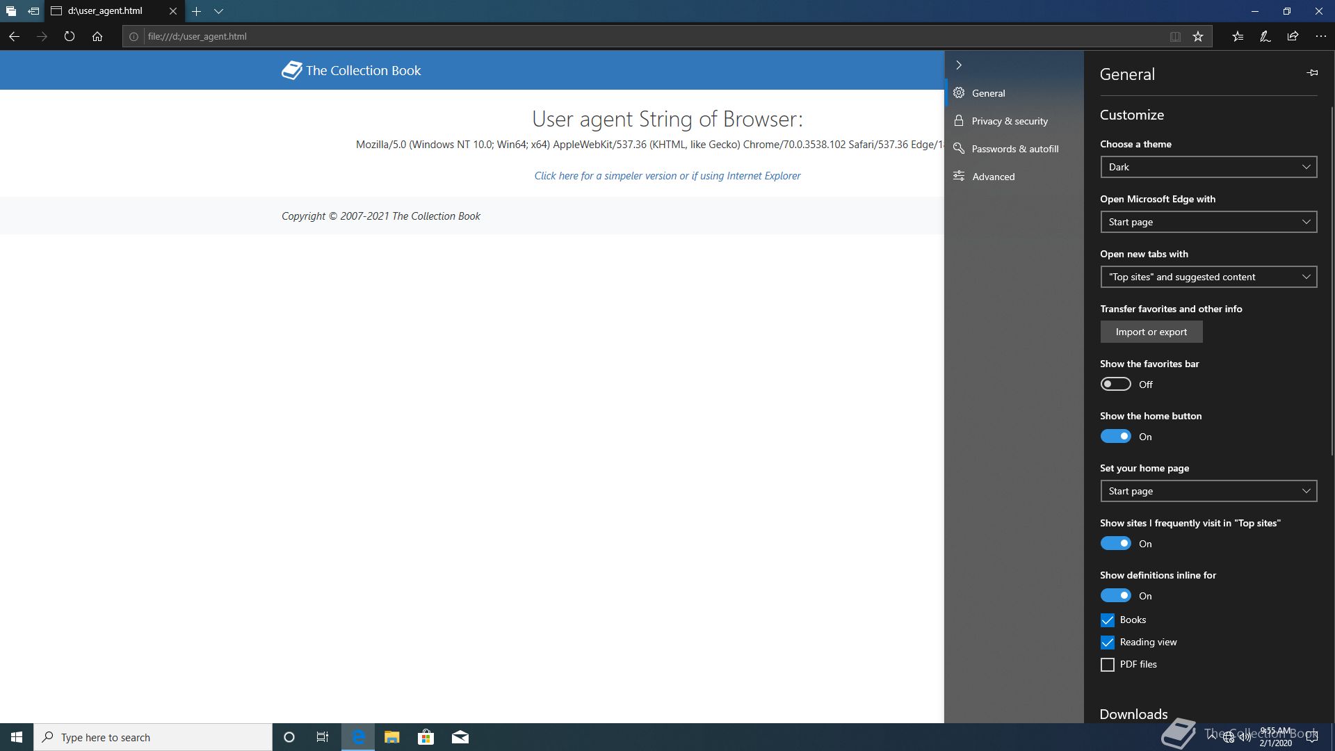Click the Set tabs aside icon
This screenshot has height=751, width=1335.
[x=33, y=11]
